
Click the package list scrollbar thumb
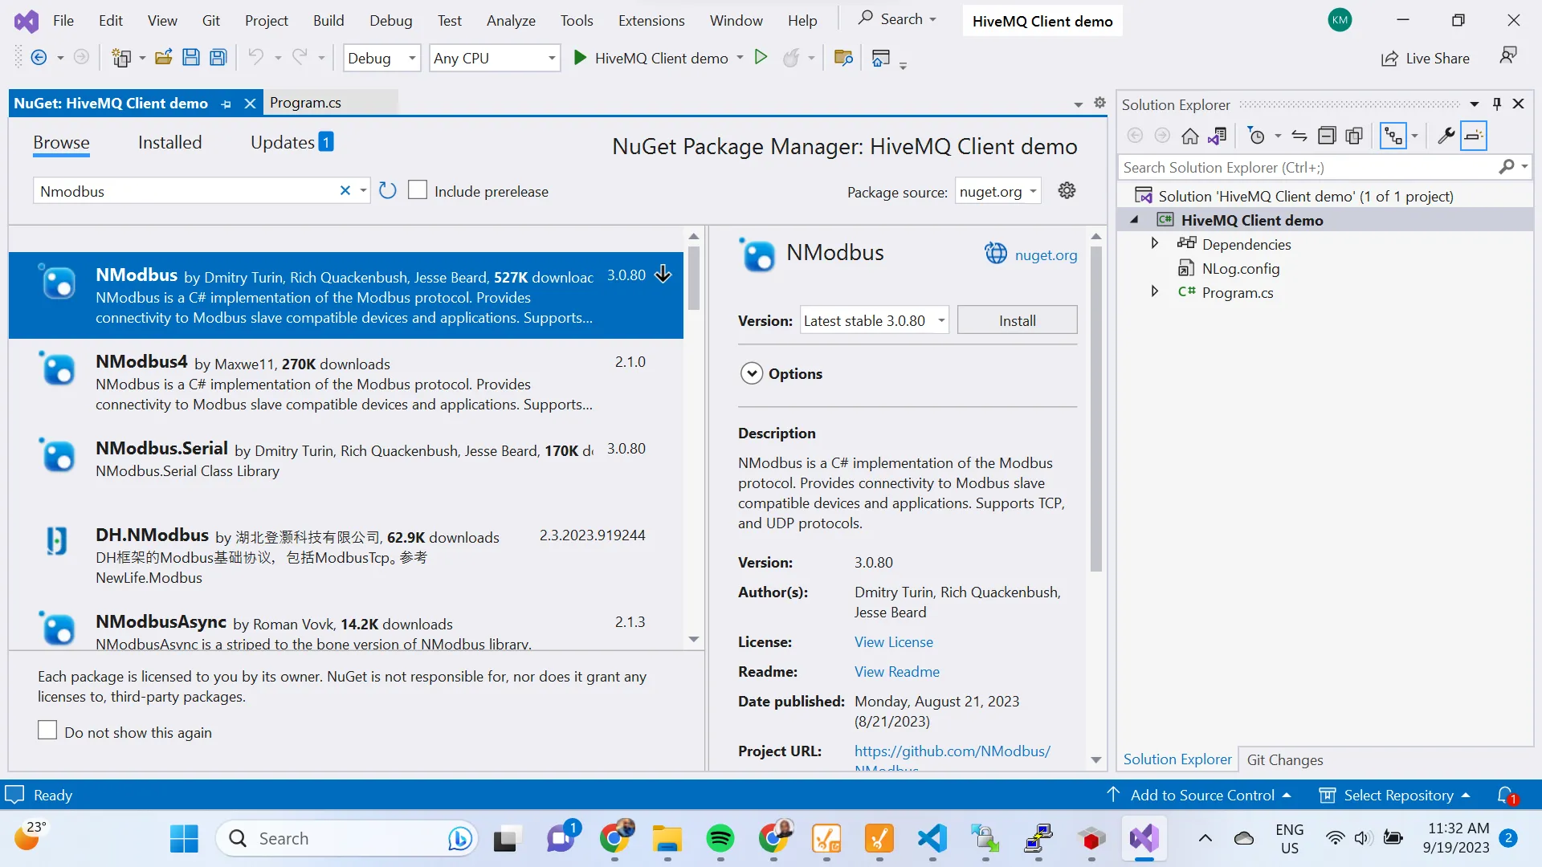point(694,279)
